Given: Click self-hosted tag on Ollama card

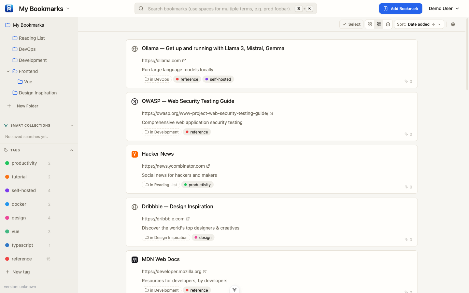Looking at the screenshot, I should 218,79.
